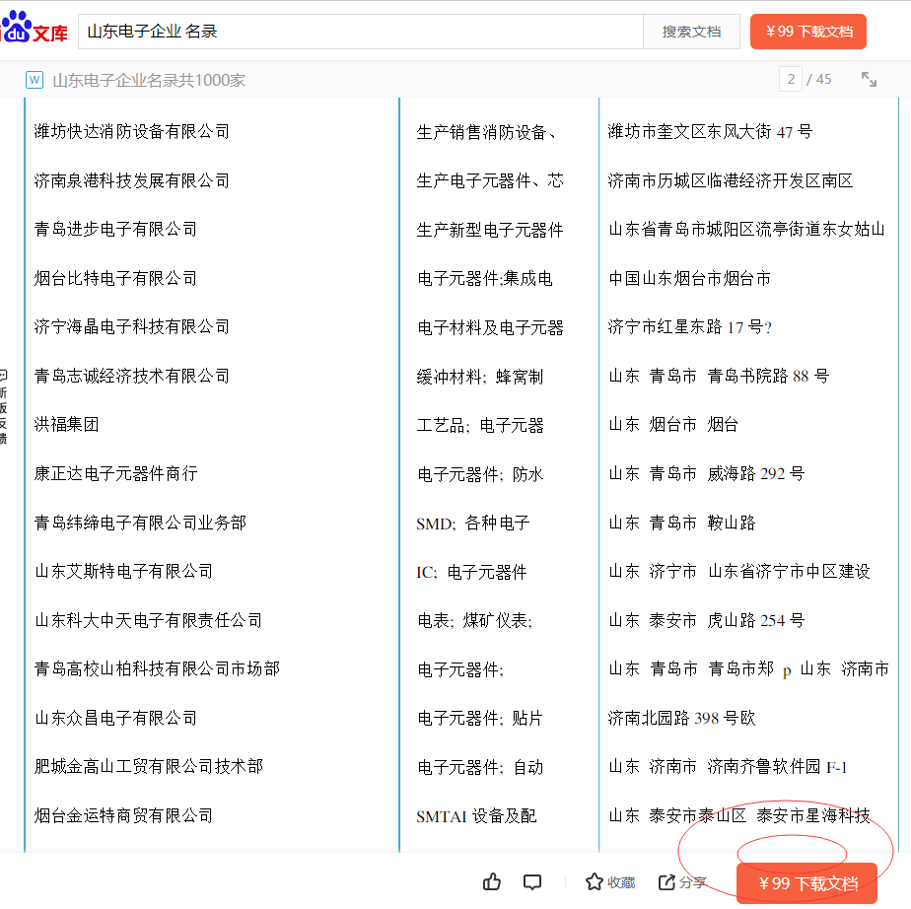Click 生产电子元器件、芯 product cell

[x=490, y=181]
